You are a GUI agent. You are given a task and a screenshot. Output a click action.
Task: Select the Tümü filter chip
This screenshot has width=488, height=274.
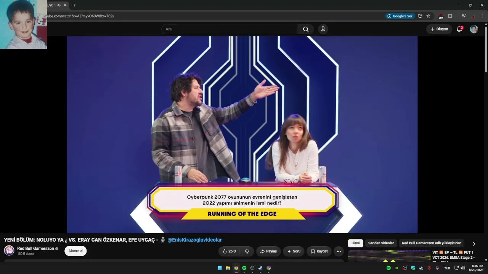point(355,243)
